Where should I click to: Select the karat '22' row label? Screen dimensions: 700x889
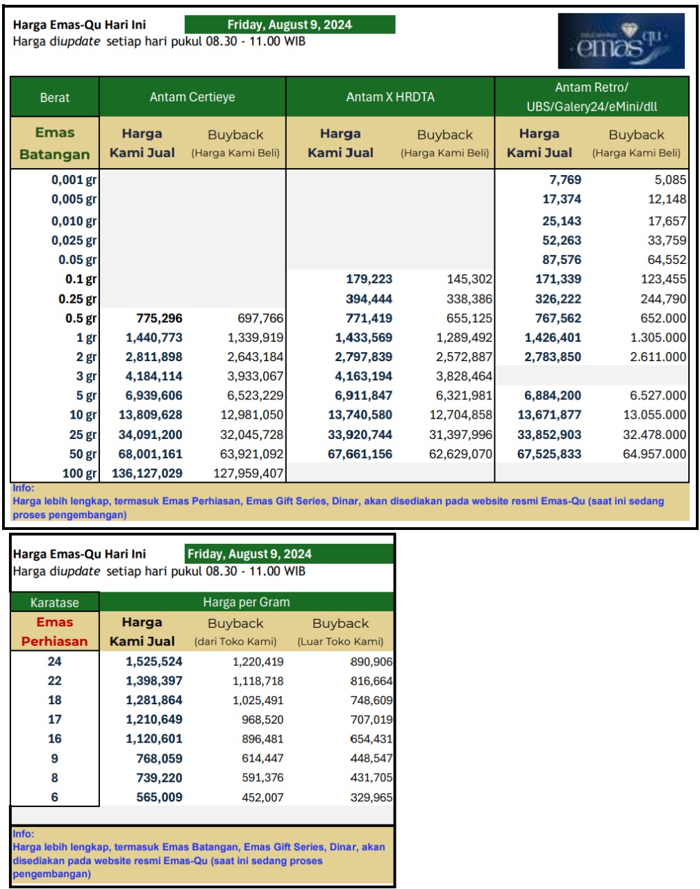[55, 681]
